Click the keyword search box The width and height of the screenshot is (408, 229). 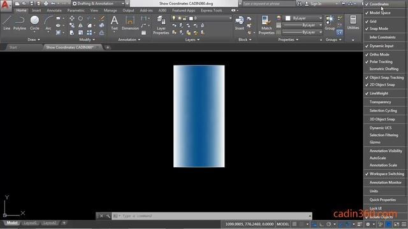point(269,4)
